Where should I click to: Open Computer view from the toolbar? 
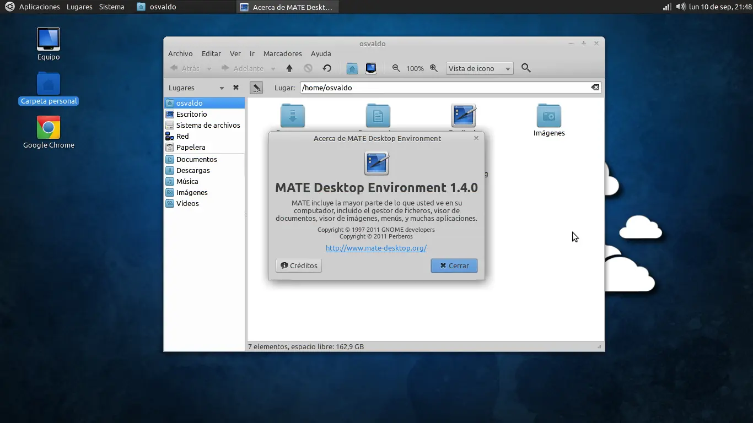(x=371, y=68)
